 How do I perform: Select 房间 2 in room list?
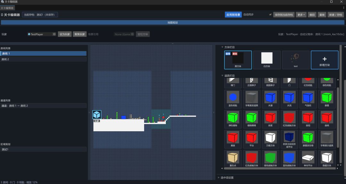coord(43,59)
